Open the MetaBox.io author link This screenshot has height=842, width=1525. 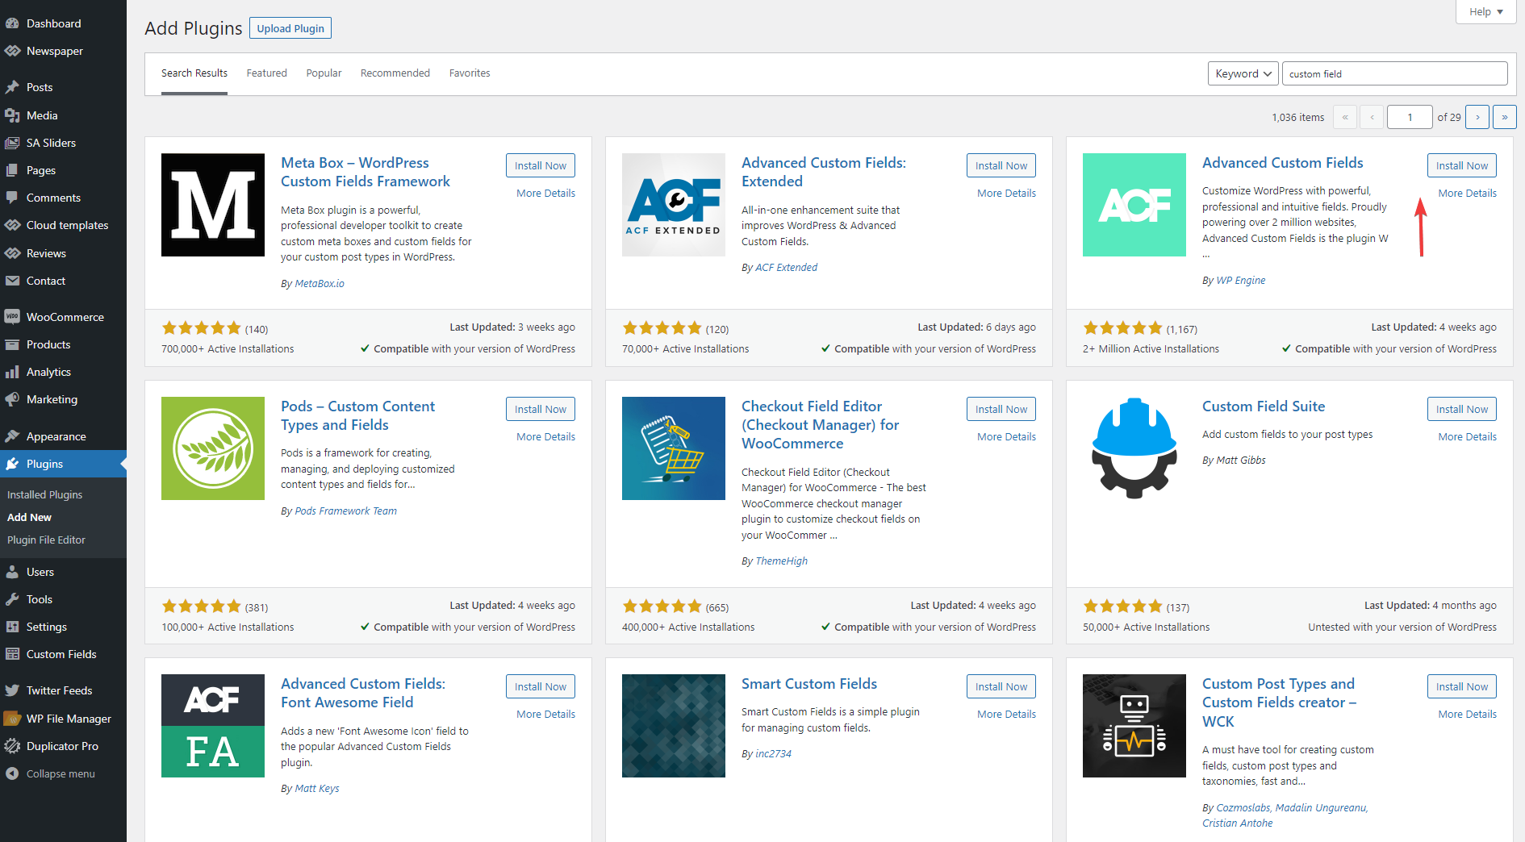tap(320, 283)
